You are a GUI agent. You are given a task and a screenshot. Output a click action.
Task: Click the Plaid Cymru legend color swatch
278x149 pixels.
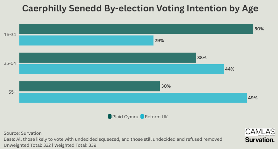110,117
